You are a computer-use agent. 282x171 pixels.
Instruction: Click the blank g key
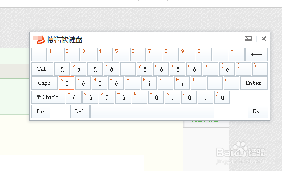tap(133, 83)
